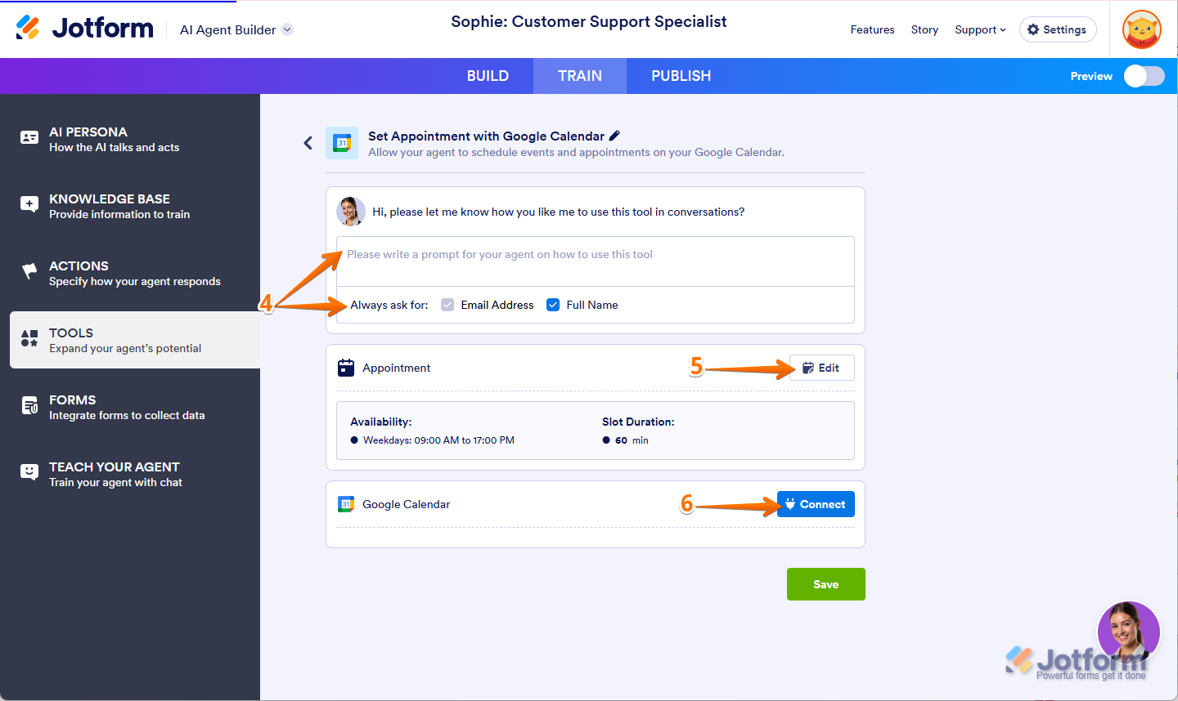Switch to the BUILD tab
This screenshot has height=701, width=1178.
pyautogui.click(x=488, y=76)
